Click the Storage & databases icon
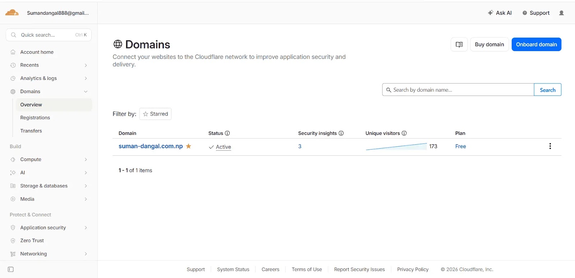Viewport: 575px width, 278px height. pyautogui.click(x=13, y=186)
